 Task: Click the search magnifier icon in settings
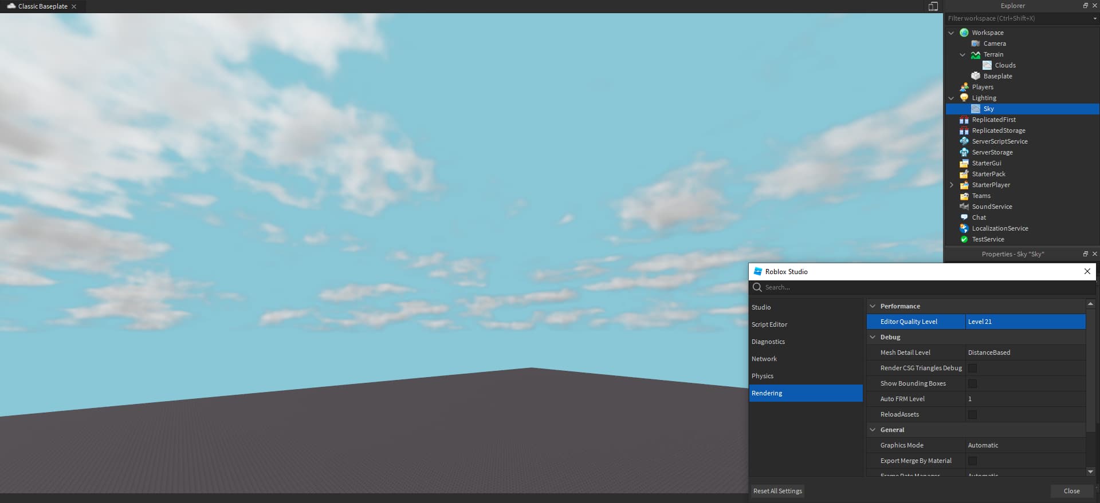757,287
